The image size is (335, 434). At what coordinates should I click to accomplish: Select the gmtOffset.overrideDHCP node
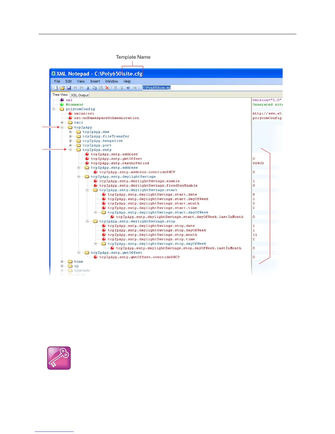[x=139, y=257]
